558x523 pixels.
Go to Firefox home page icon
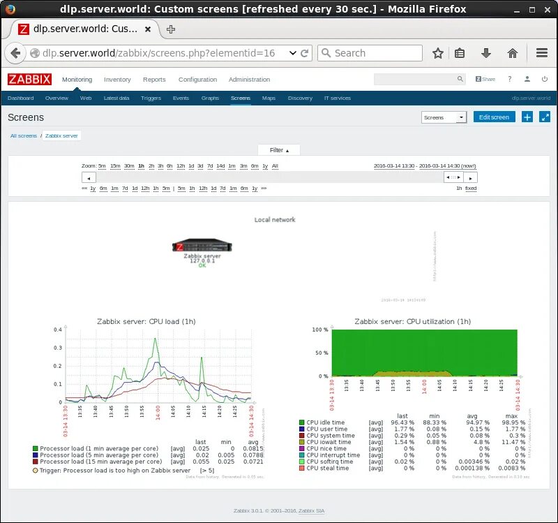[x=513, y=54]
